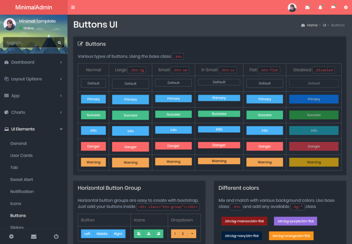This screenshot has height=244, width=352.
Task: Click the UI breadcrumb link
Action: (324, 25)
